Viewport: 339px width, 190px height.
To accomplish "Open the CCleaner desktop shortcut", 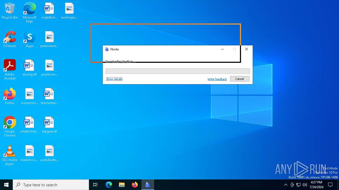I will 10,39.
